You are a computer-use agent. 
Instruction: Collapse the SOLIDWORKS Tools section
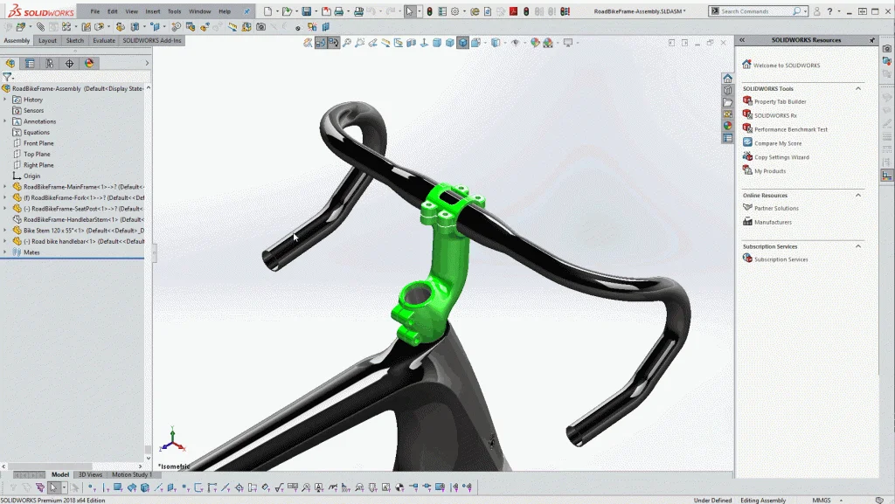tap(858, 88)
